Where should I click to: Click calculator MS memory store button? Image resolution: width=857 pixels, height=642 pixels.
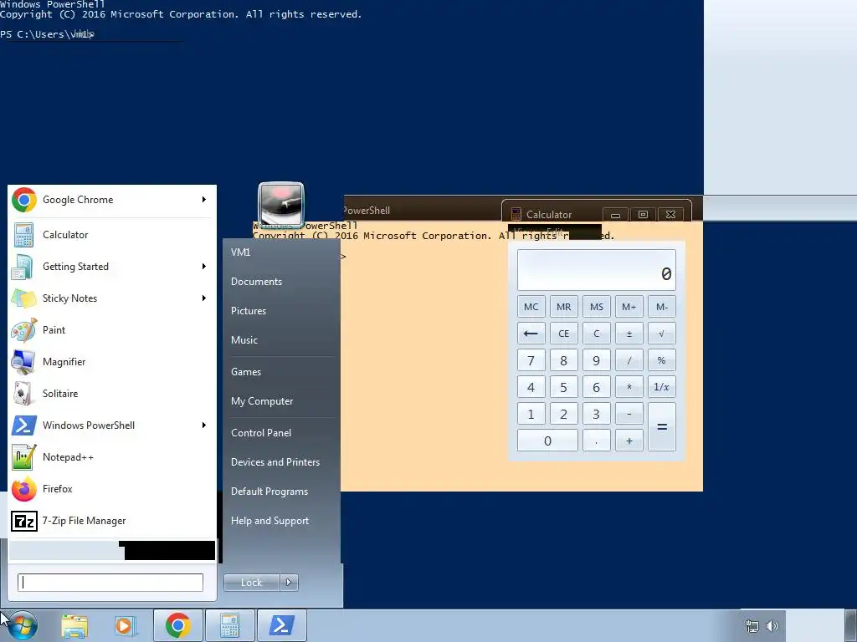596,307
